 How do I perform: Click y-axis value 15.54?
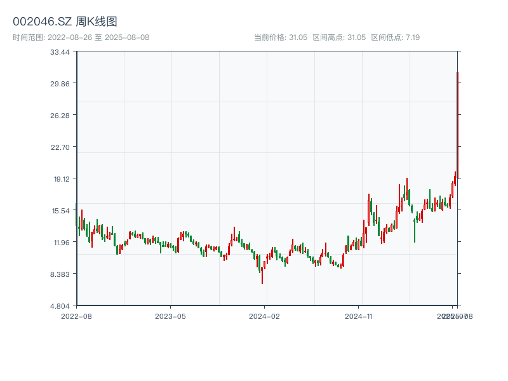click(61, 211)
